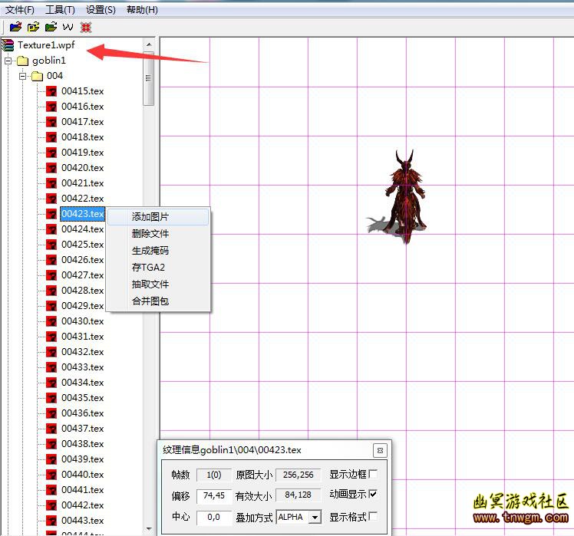Select 00433.tex in the file tree
574x536 pixels.
(x=83, y=367)
